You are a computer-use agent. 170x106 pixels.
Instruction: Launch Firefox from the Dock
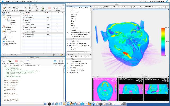[90, 104]
